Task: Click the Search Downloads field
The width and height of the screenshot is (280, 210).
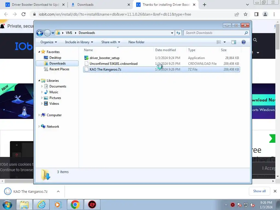Action: (216, 33)
